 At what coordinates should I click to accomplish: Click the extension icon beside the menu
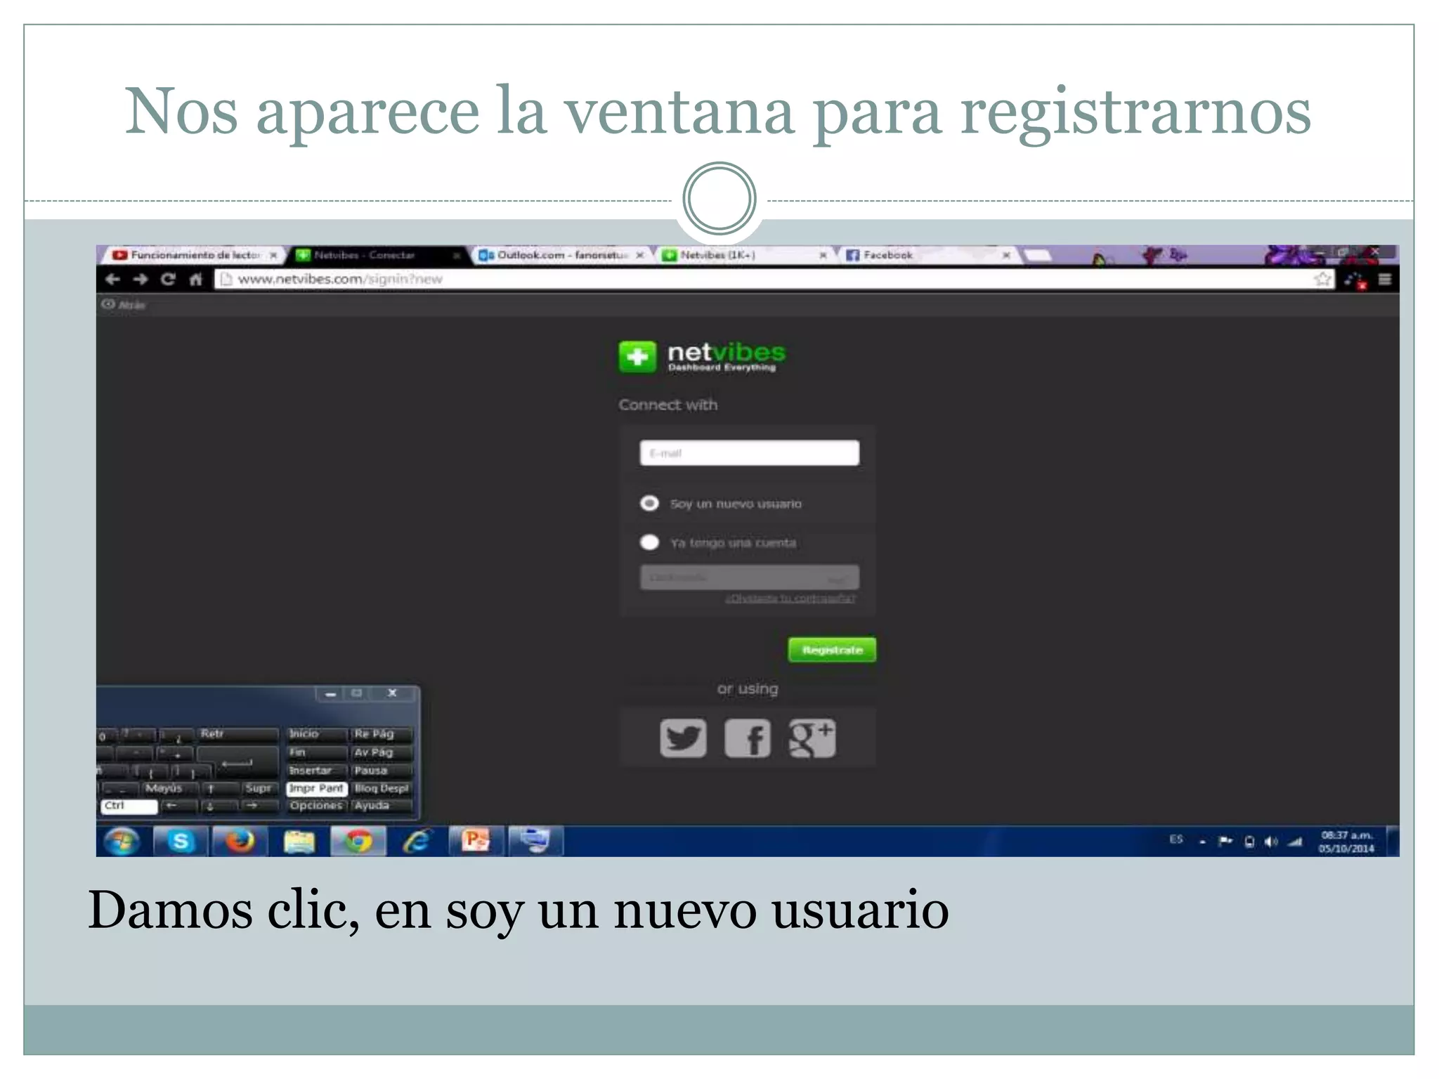point(1355,280)
